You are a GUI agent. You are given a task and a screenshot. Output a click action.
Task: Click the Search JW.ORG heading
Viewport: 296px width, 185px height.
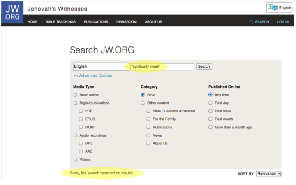pyautogui.click(x=102, y=50)
